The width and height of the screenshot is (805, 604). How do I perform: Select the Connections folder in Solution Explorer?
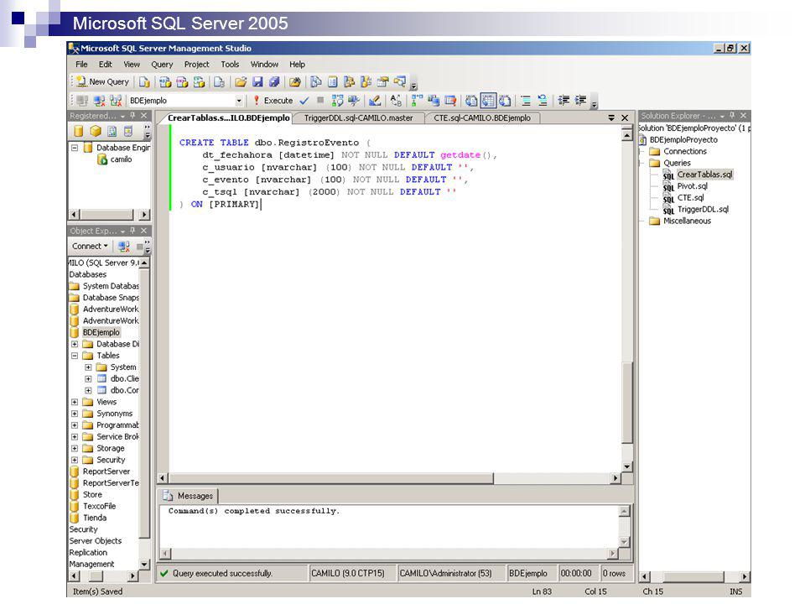tap(685, 152)
